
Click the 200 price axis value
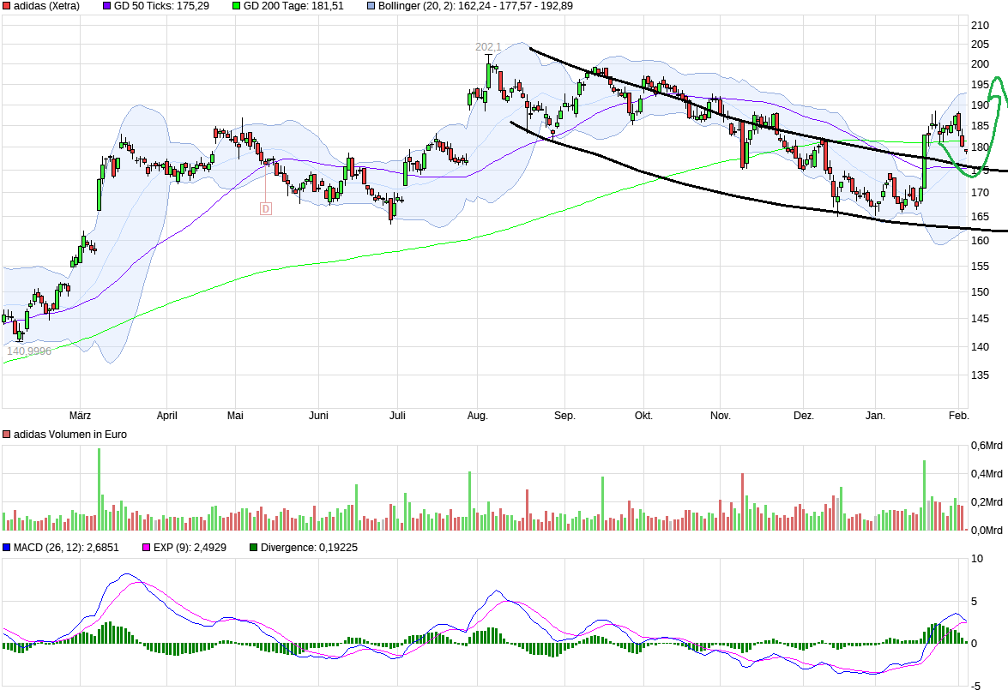click(x=981, y=63)
